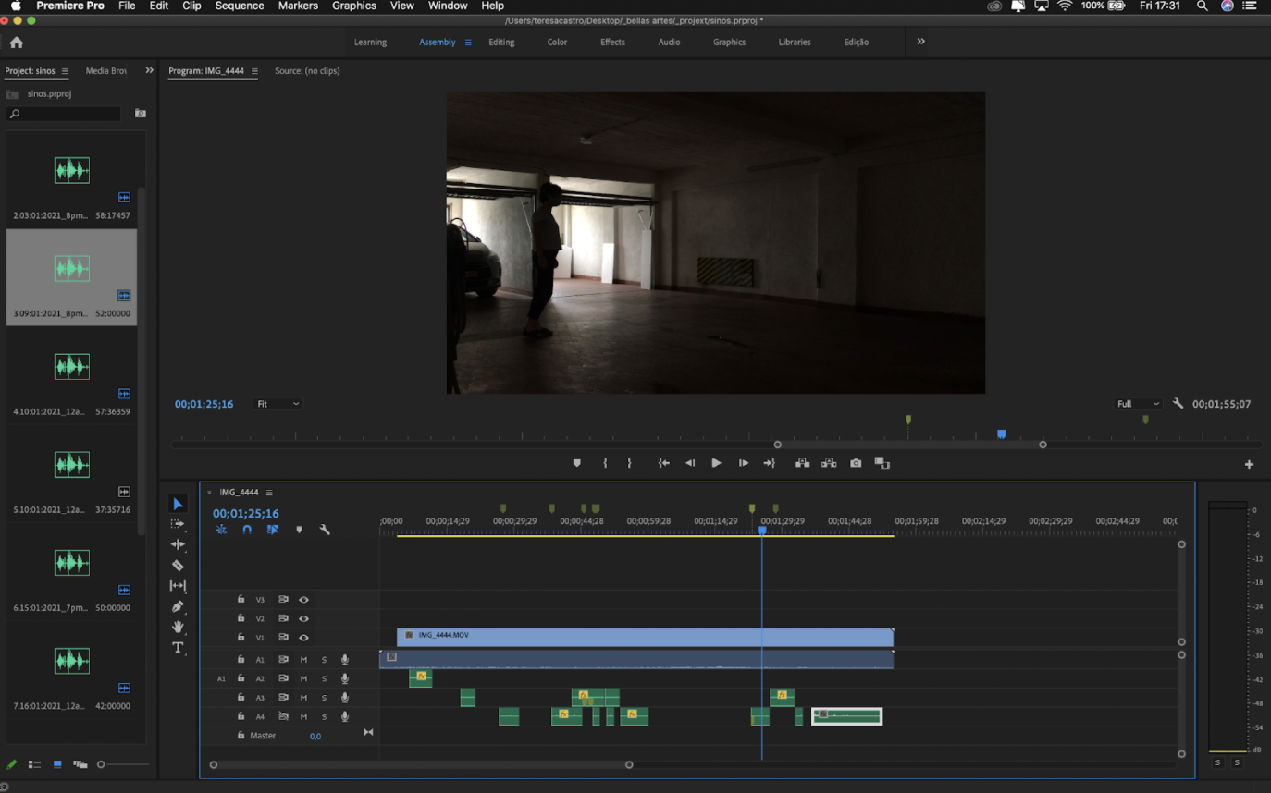1271x793 pixels.
Task: Open the Fit zoom level dropdown
Action: pos(278,404)
